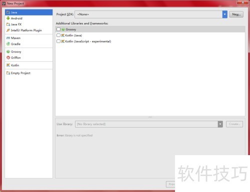This screenshot has width=250, height=192.
Task: Click the Groovy icon in left list
Action: pos(8,52)
